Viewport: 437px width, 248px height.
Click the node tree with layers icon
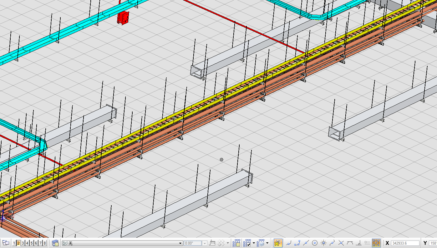click(261, 243)
